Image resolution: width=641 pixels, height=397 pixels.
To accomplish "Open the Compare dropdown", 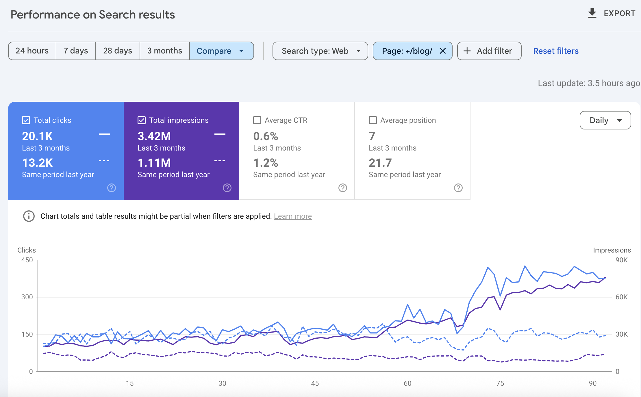I will coord(221,51).
